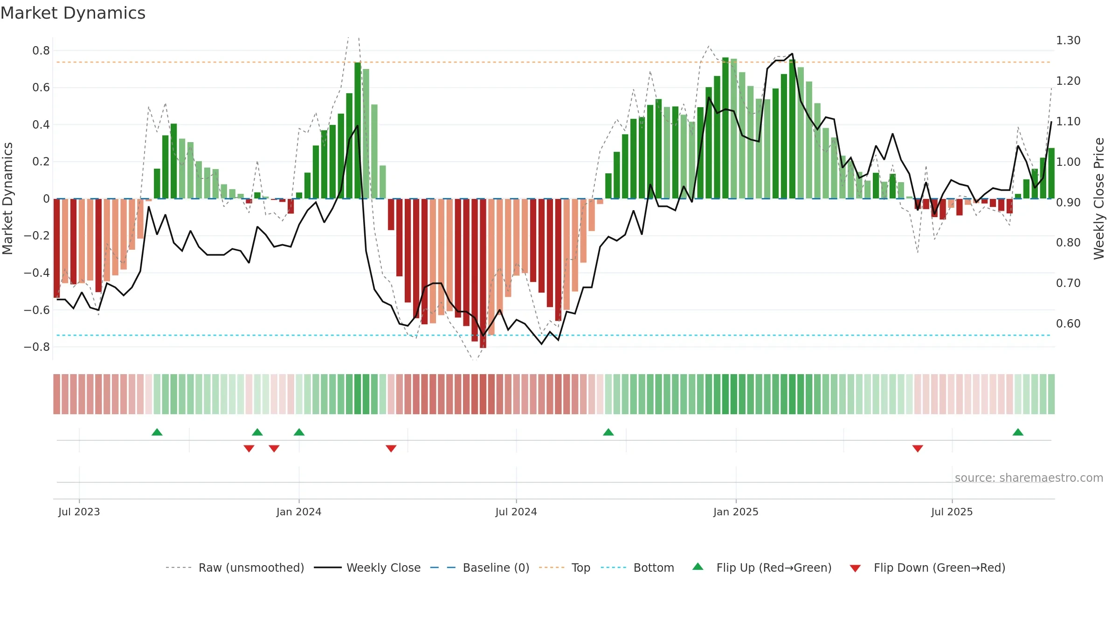
Task: Click the 0.4 tick on the left axis
Action: (41, 124)
